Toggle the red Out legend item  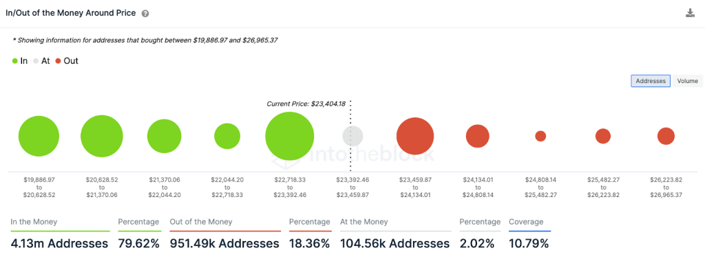67,61
